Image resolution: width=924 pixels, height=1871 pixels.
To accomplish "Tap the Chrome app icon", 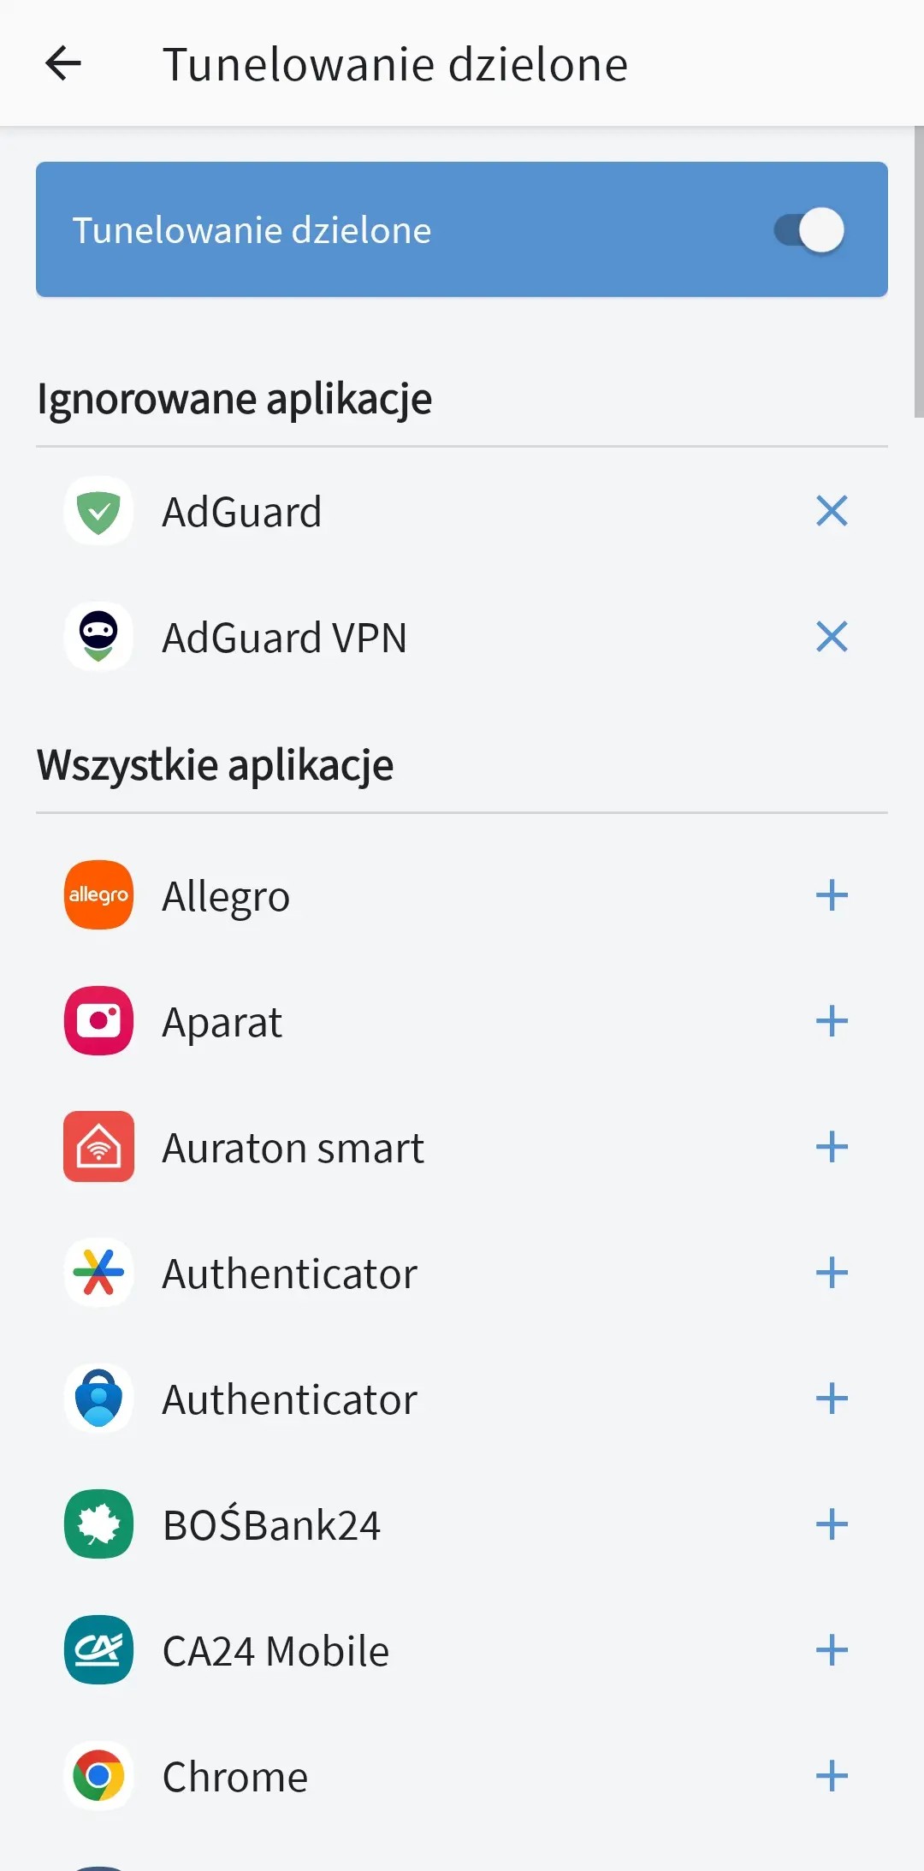I will pos(98,1776).
